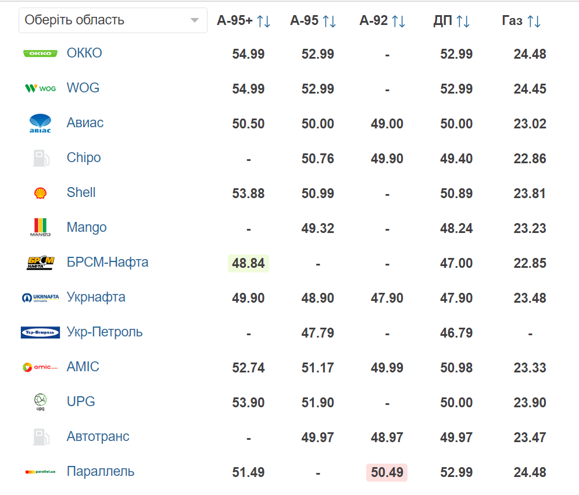The width and height of the screenshot is (579, 495).
Task: Click the WOG logo icon
Action: 40,88
